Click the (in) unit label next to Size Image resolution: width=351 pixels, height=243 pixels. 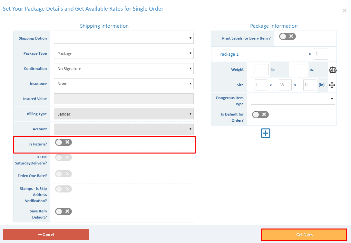(x=322, y=85)
